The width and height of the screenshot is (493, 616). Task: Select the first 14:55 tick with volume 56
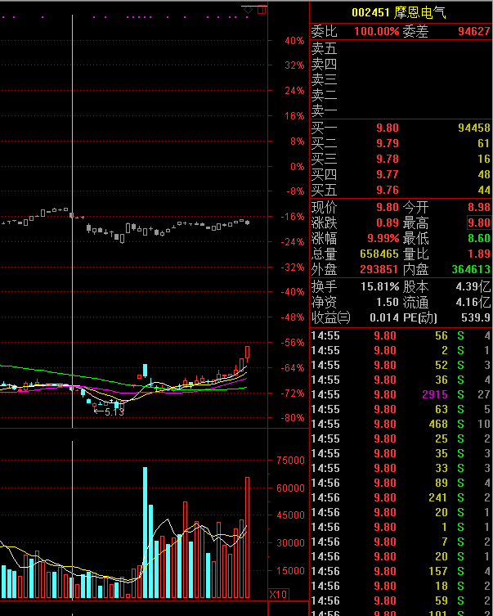point(401,336)
